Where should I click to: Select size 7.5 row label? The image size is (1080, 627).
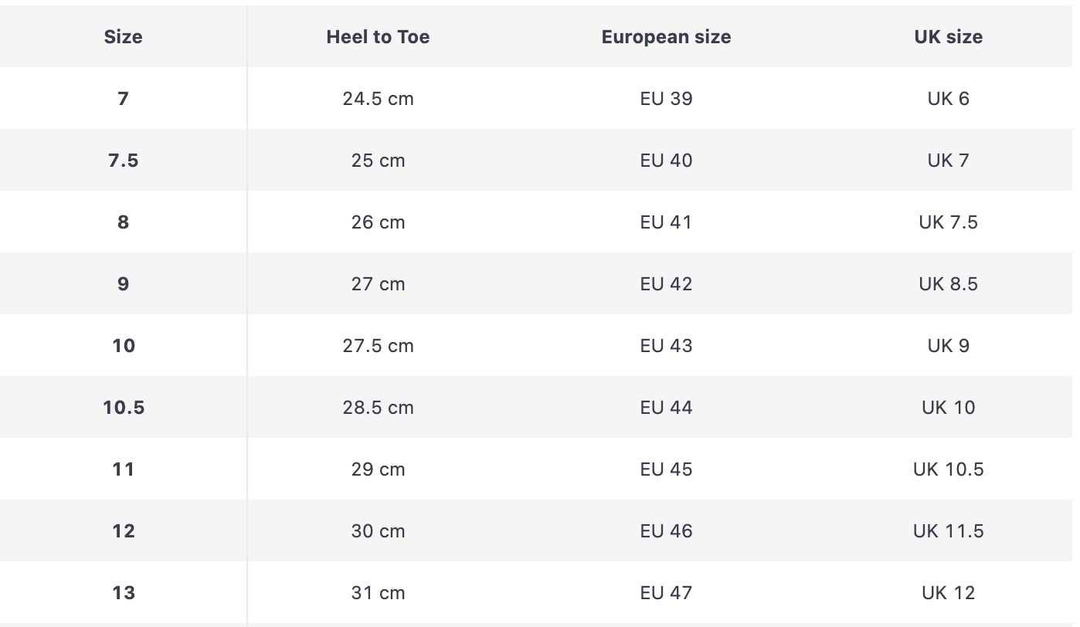pos(124,160)
